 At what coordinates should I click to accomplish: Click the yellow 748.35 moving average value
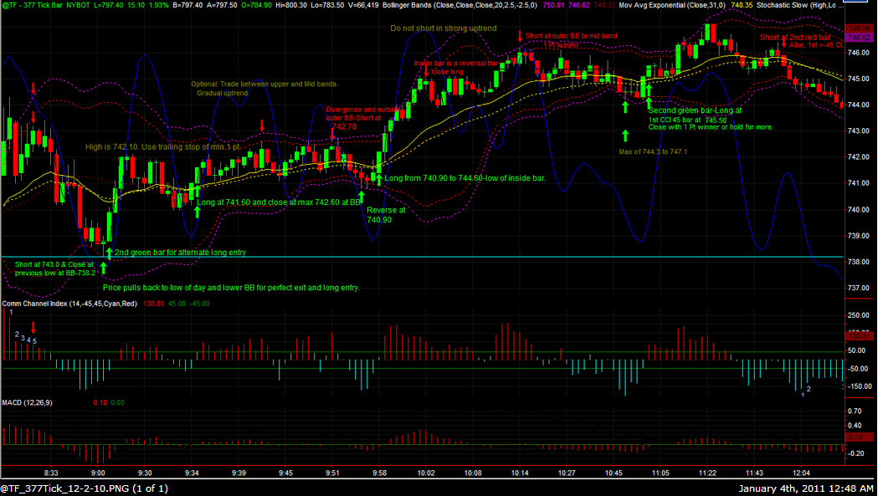click(742, 5)
